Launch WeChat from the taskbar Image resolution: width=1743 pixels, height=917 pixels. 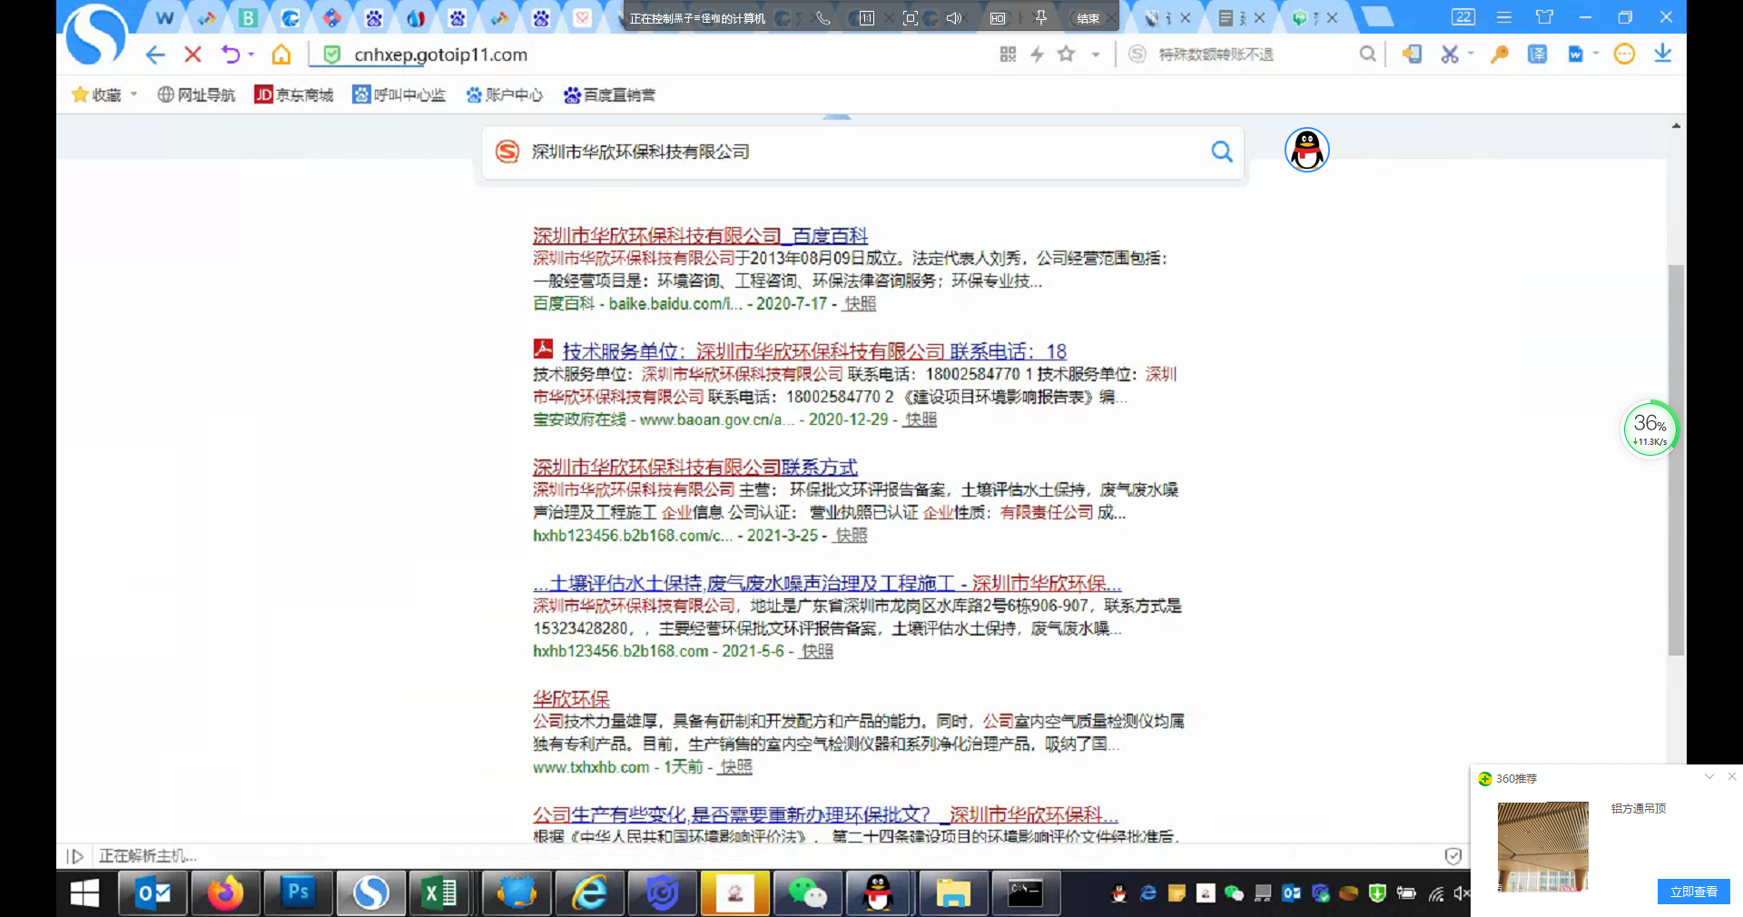click(x=807, y=892)
